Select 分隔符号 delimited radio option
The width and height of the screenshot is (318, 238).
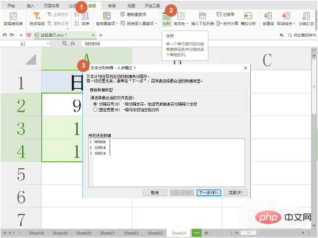tap(95, 104)
